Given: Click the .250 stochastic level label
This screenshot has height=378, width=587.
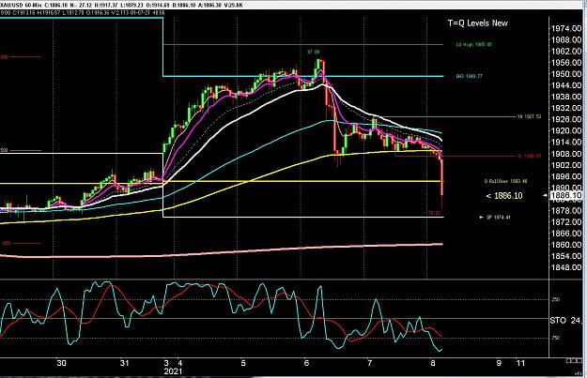Looking at the screenshot, I should coord(555,299).
